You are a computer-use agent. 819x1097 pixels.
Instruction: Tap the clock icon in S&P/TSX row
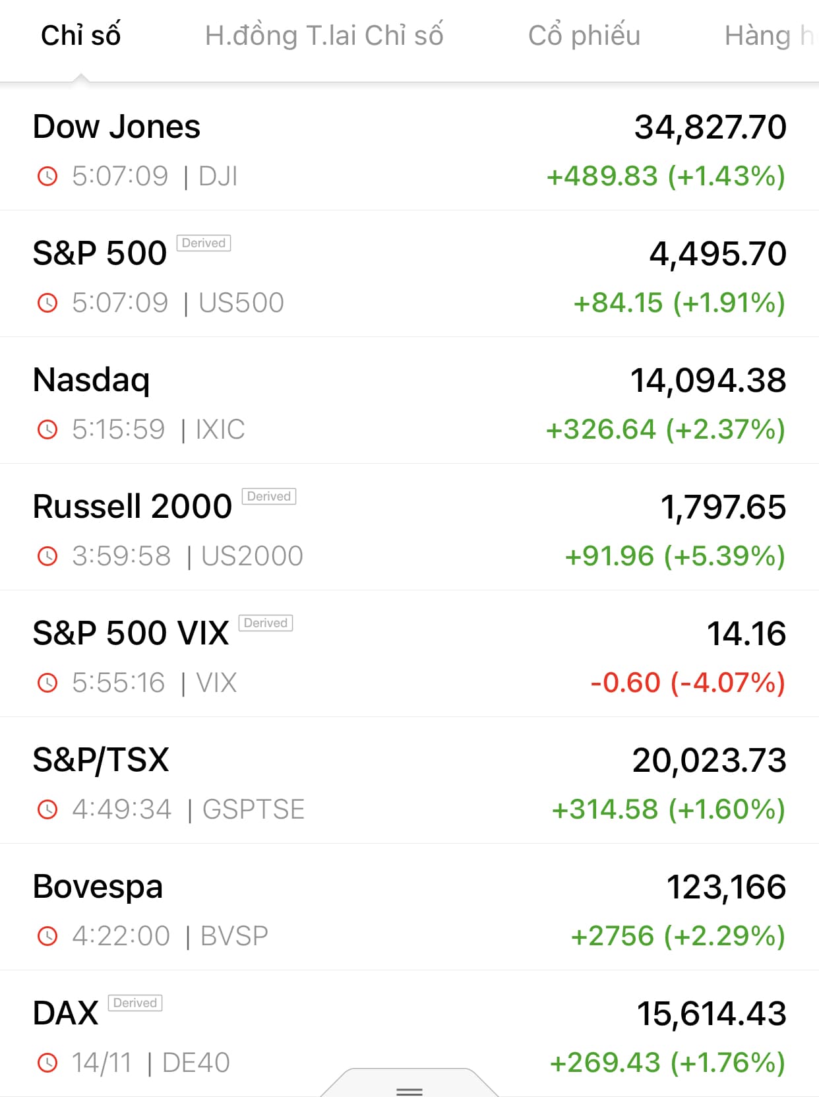(x=47, y=809)
